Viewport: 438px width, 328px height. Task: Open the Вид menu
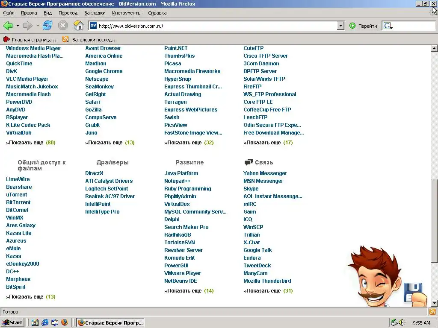coord(48,13)
